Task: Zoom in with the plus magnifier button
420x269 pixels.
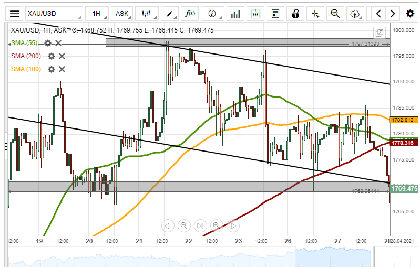Action: pos(217,226)
